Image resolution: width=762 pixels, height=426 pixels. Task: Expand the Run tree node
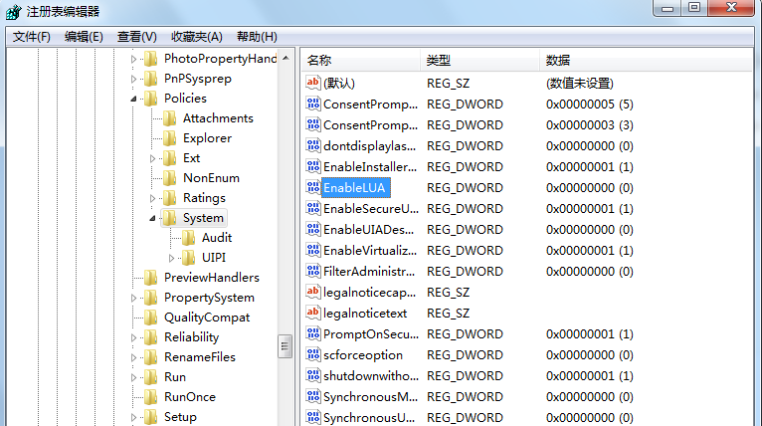tap(133, 377)
